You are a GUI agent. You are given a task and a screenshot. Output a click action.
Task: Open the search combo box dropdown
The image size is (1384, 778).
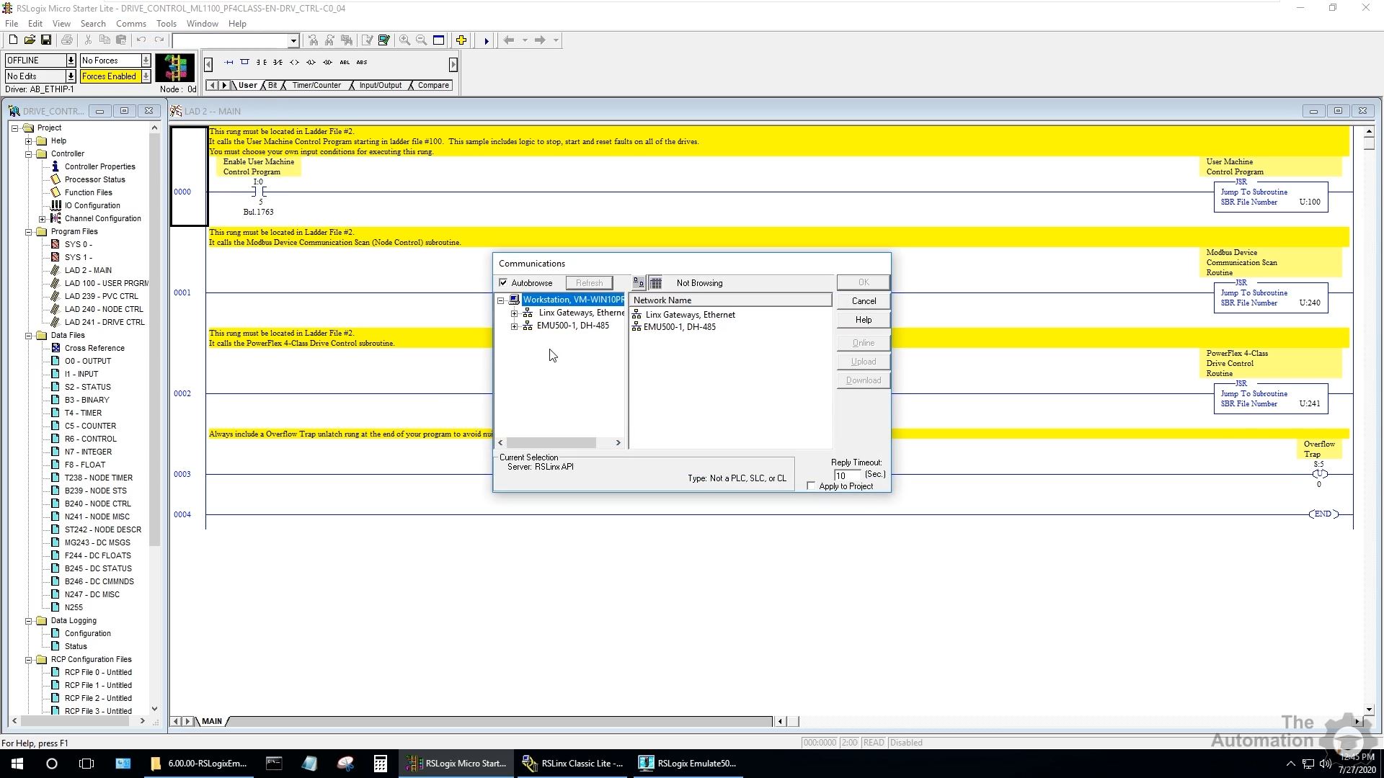[293, 41]
